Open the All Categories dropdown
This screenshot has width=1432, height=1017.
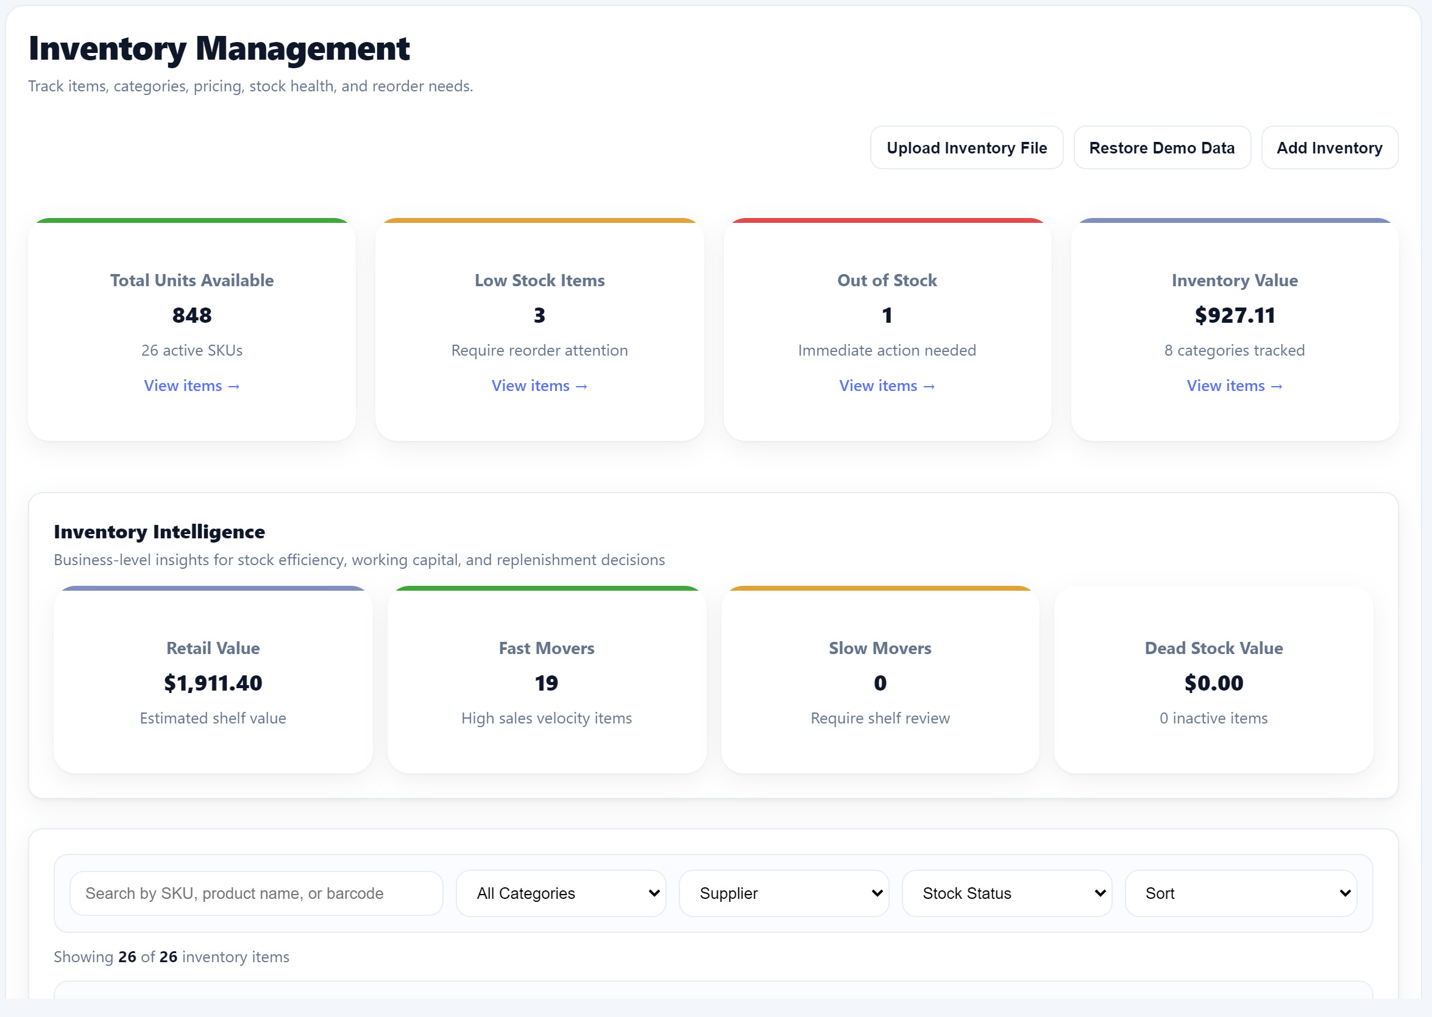pyautogui.click(x=559, y=893)
